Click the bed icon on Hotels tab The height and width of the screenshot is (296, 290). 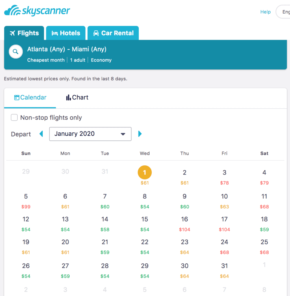pos(55,33)
